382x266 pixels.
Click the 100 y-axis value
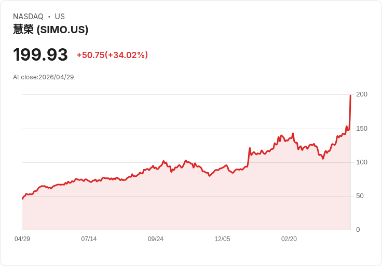(362, 162)
